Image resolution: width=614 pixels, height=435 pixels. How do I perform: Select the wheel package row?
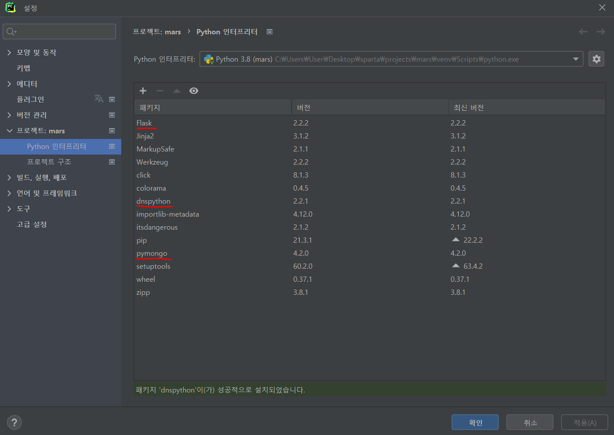pyautogui.click(x=370, y=279)
